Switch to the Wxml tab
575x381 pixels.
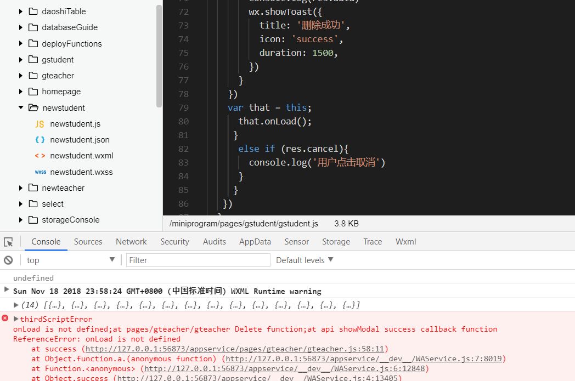pos(405,242)
